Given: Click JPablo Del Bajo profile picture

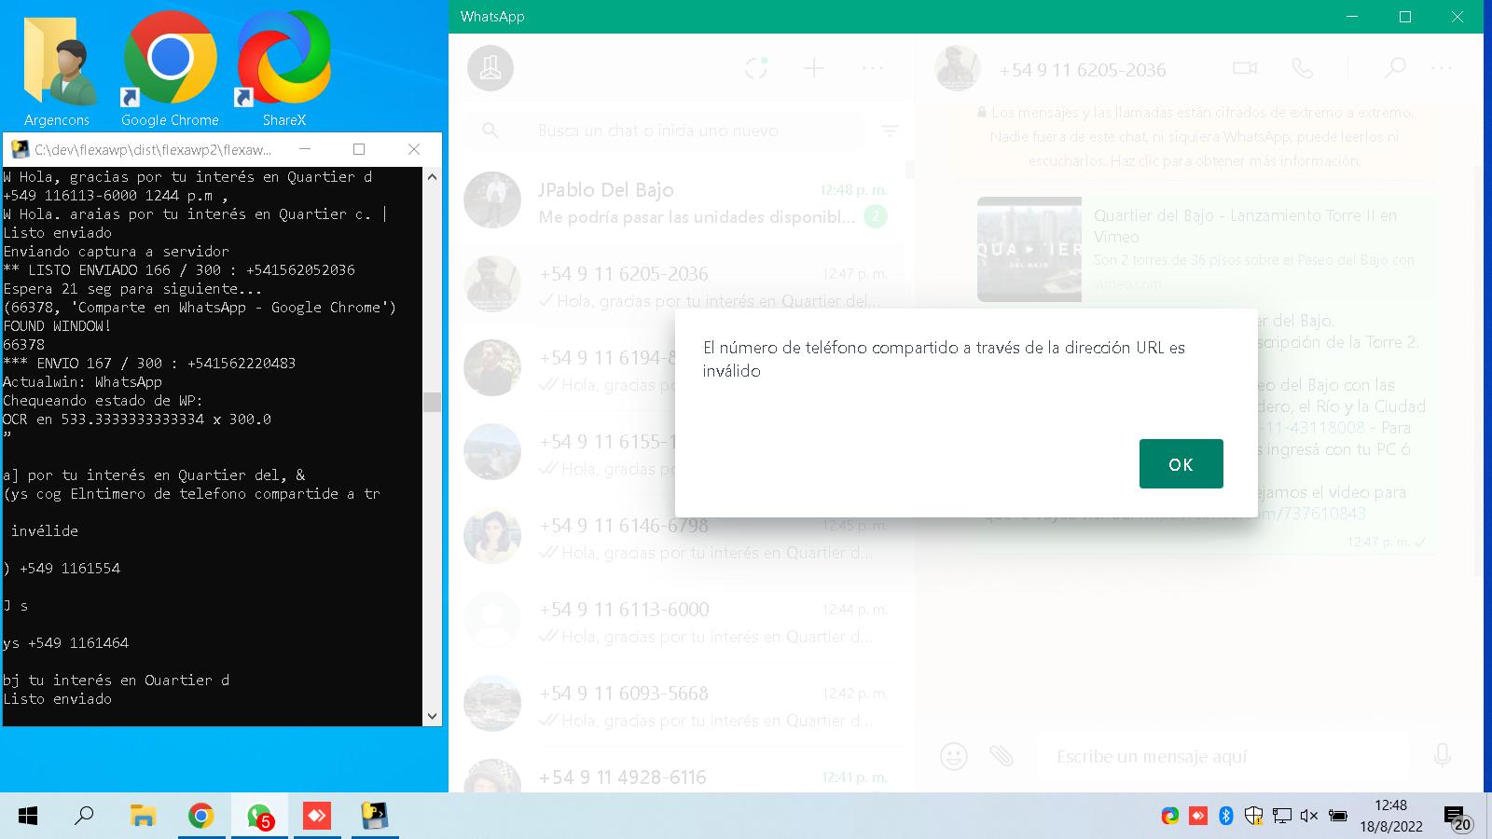Looking at the screenshot, I should pyautogui.click(x=491, y=199).
